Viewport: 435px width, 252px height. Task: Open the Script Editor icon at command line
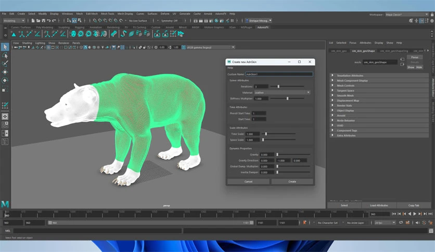(431, 231)
